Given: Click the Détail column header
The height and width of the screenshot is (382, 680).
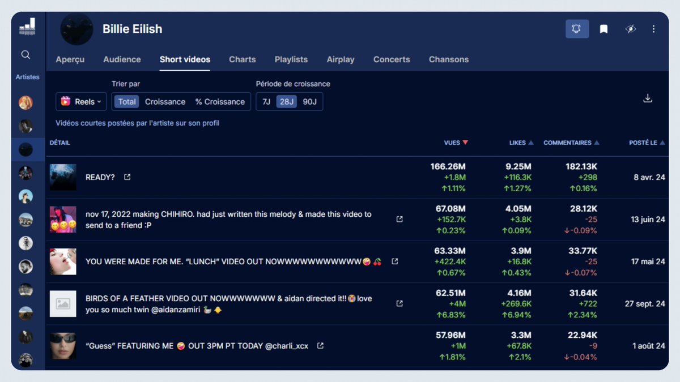Looking at the screenshot, I should click(x=60, y=143).
